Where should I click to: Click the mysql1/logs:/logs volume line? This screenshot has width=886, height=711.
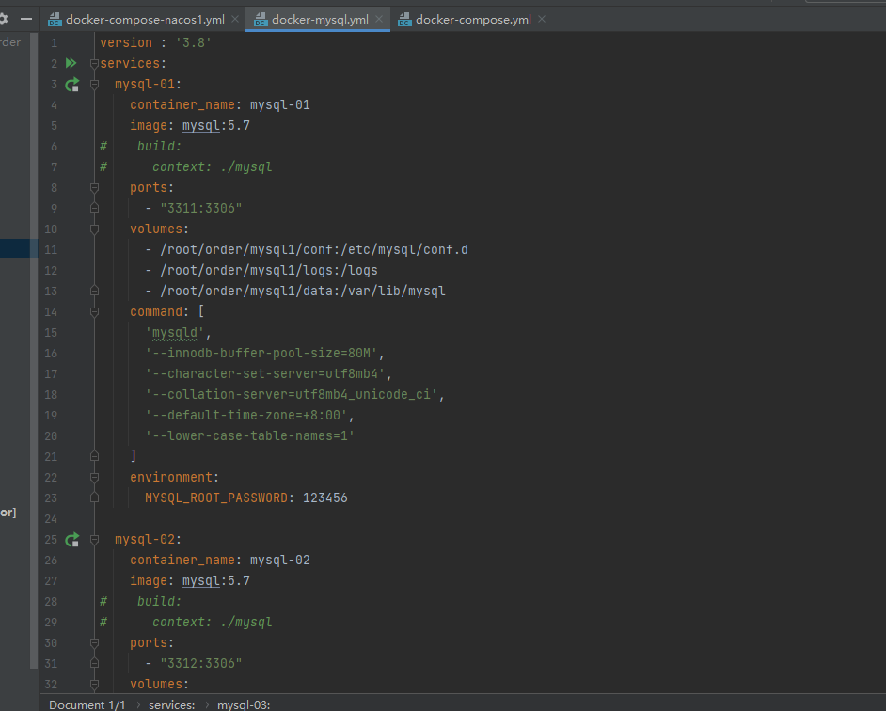(269, 271)
